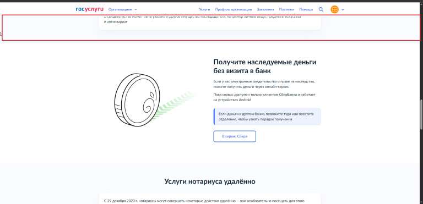Open the orange organization profile avatar
Screen dimensions: 423x204
click(x=334, y=9)
